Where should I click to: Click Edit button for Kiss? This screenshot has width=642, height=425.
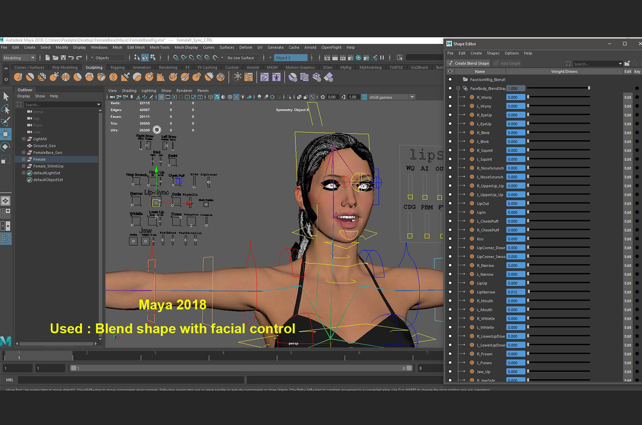click(x=628, y=239)
